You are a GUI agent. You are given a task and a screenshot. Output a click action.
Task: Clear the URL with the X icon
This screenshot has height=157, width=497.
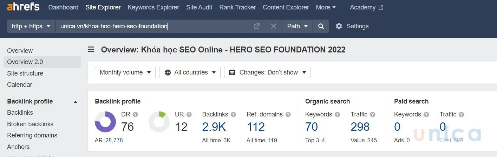[274, 26]
